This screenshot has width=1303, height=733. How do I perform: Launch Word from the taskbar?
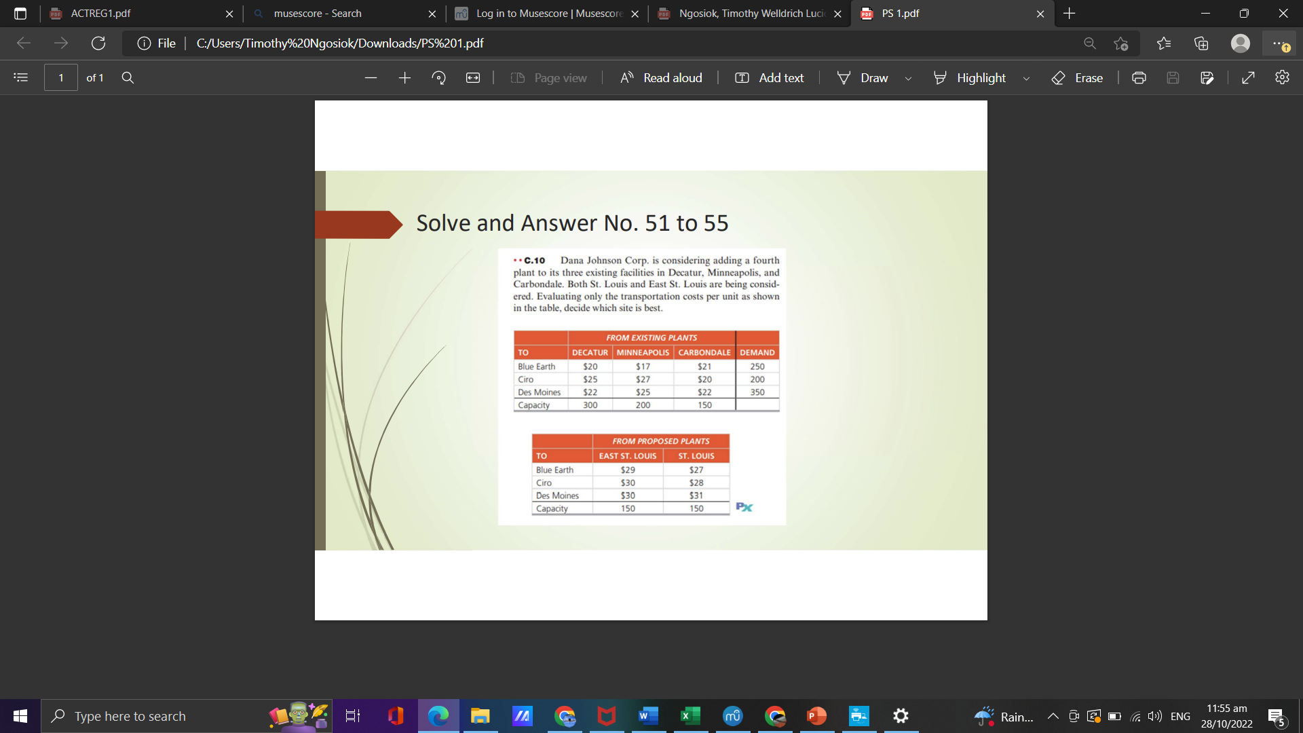(648, 715)
